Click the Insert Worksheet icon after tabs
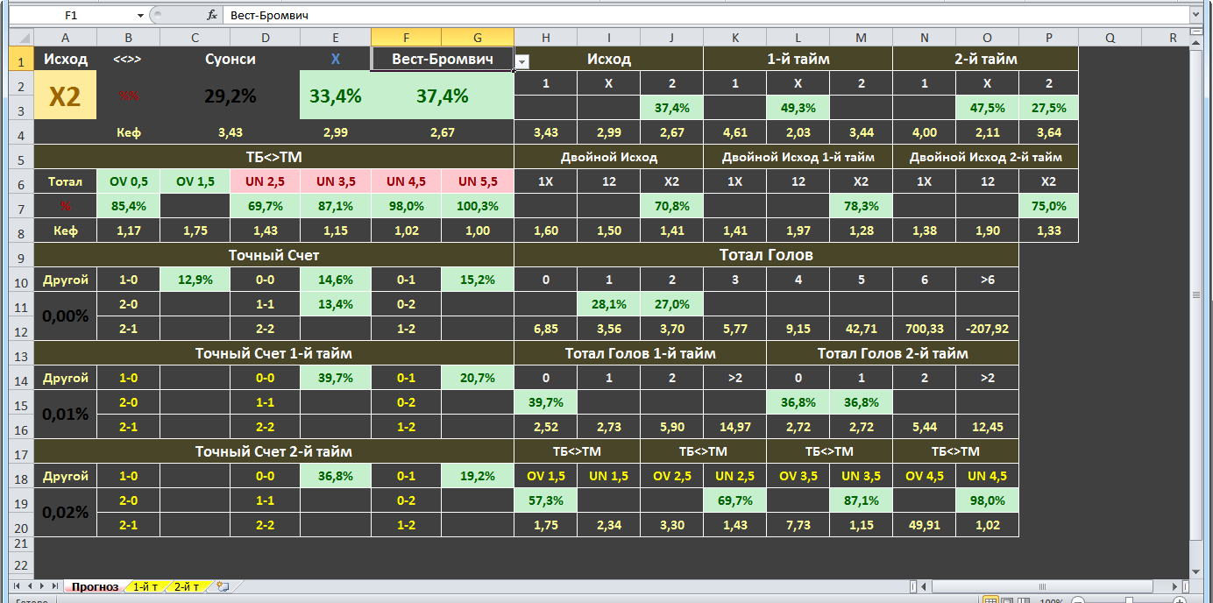Image resolution: width=1213 pixels, height=603 pixels. [223, 586]
